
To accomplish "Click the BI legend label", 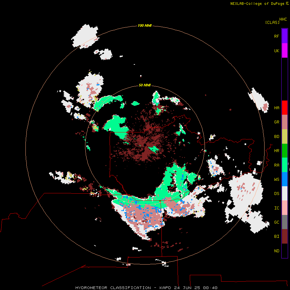I will click(x=276, y=237).
